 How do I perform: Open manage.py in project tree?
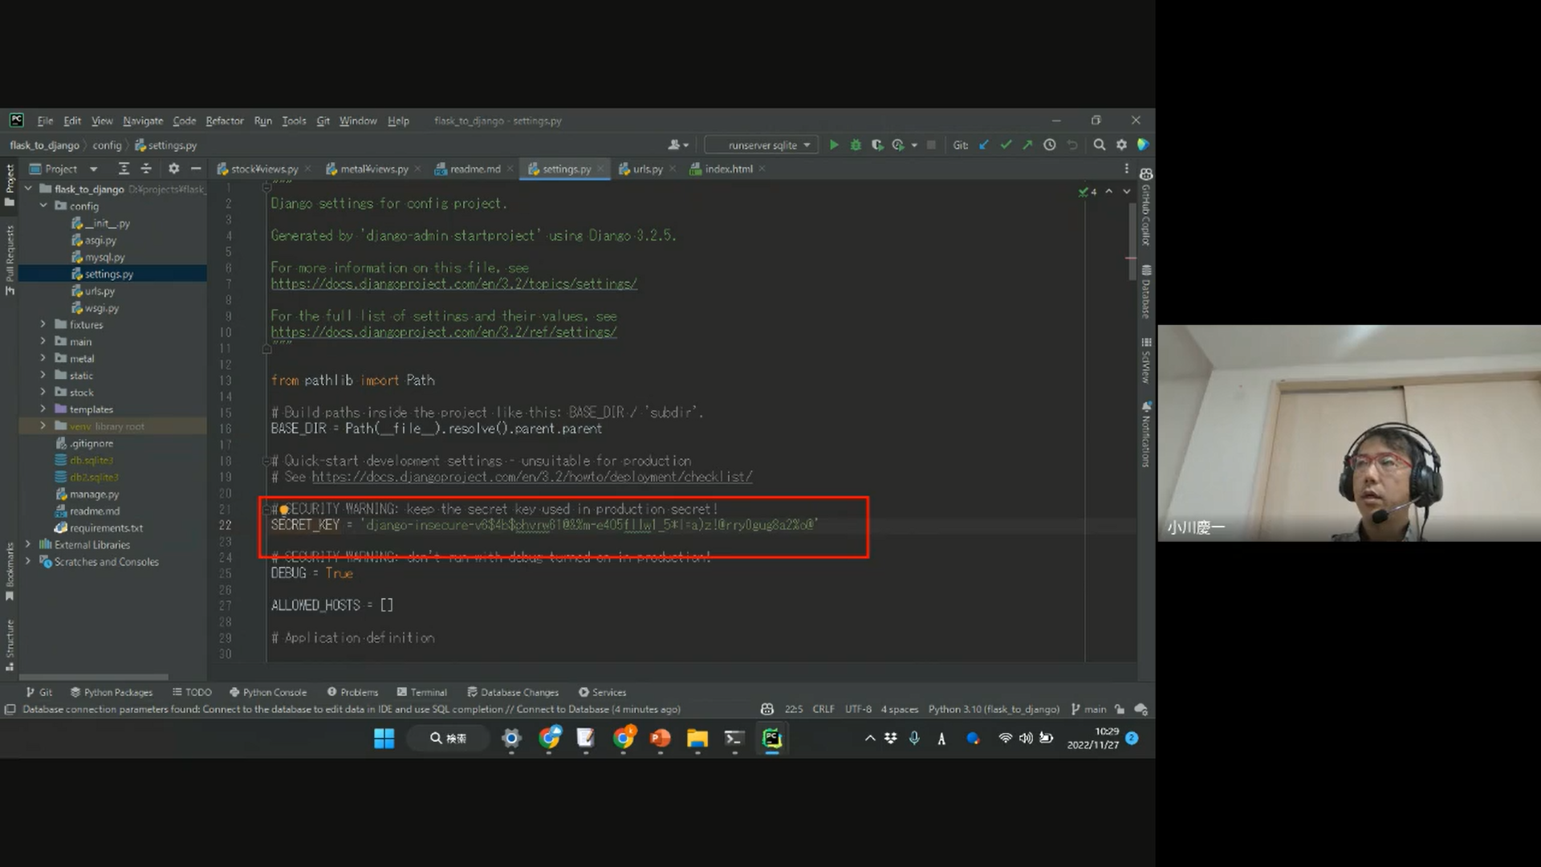(x=94, y=495)
